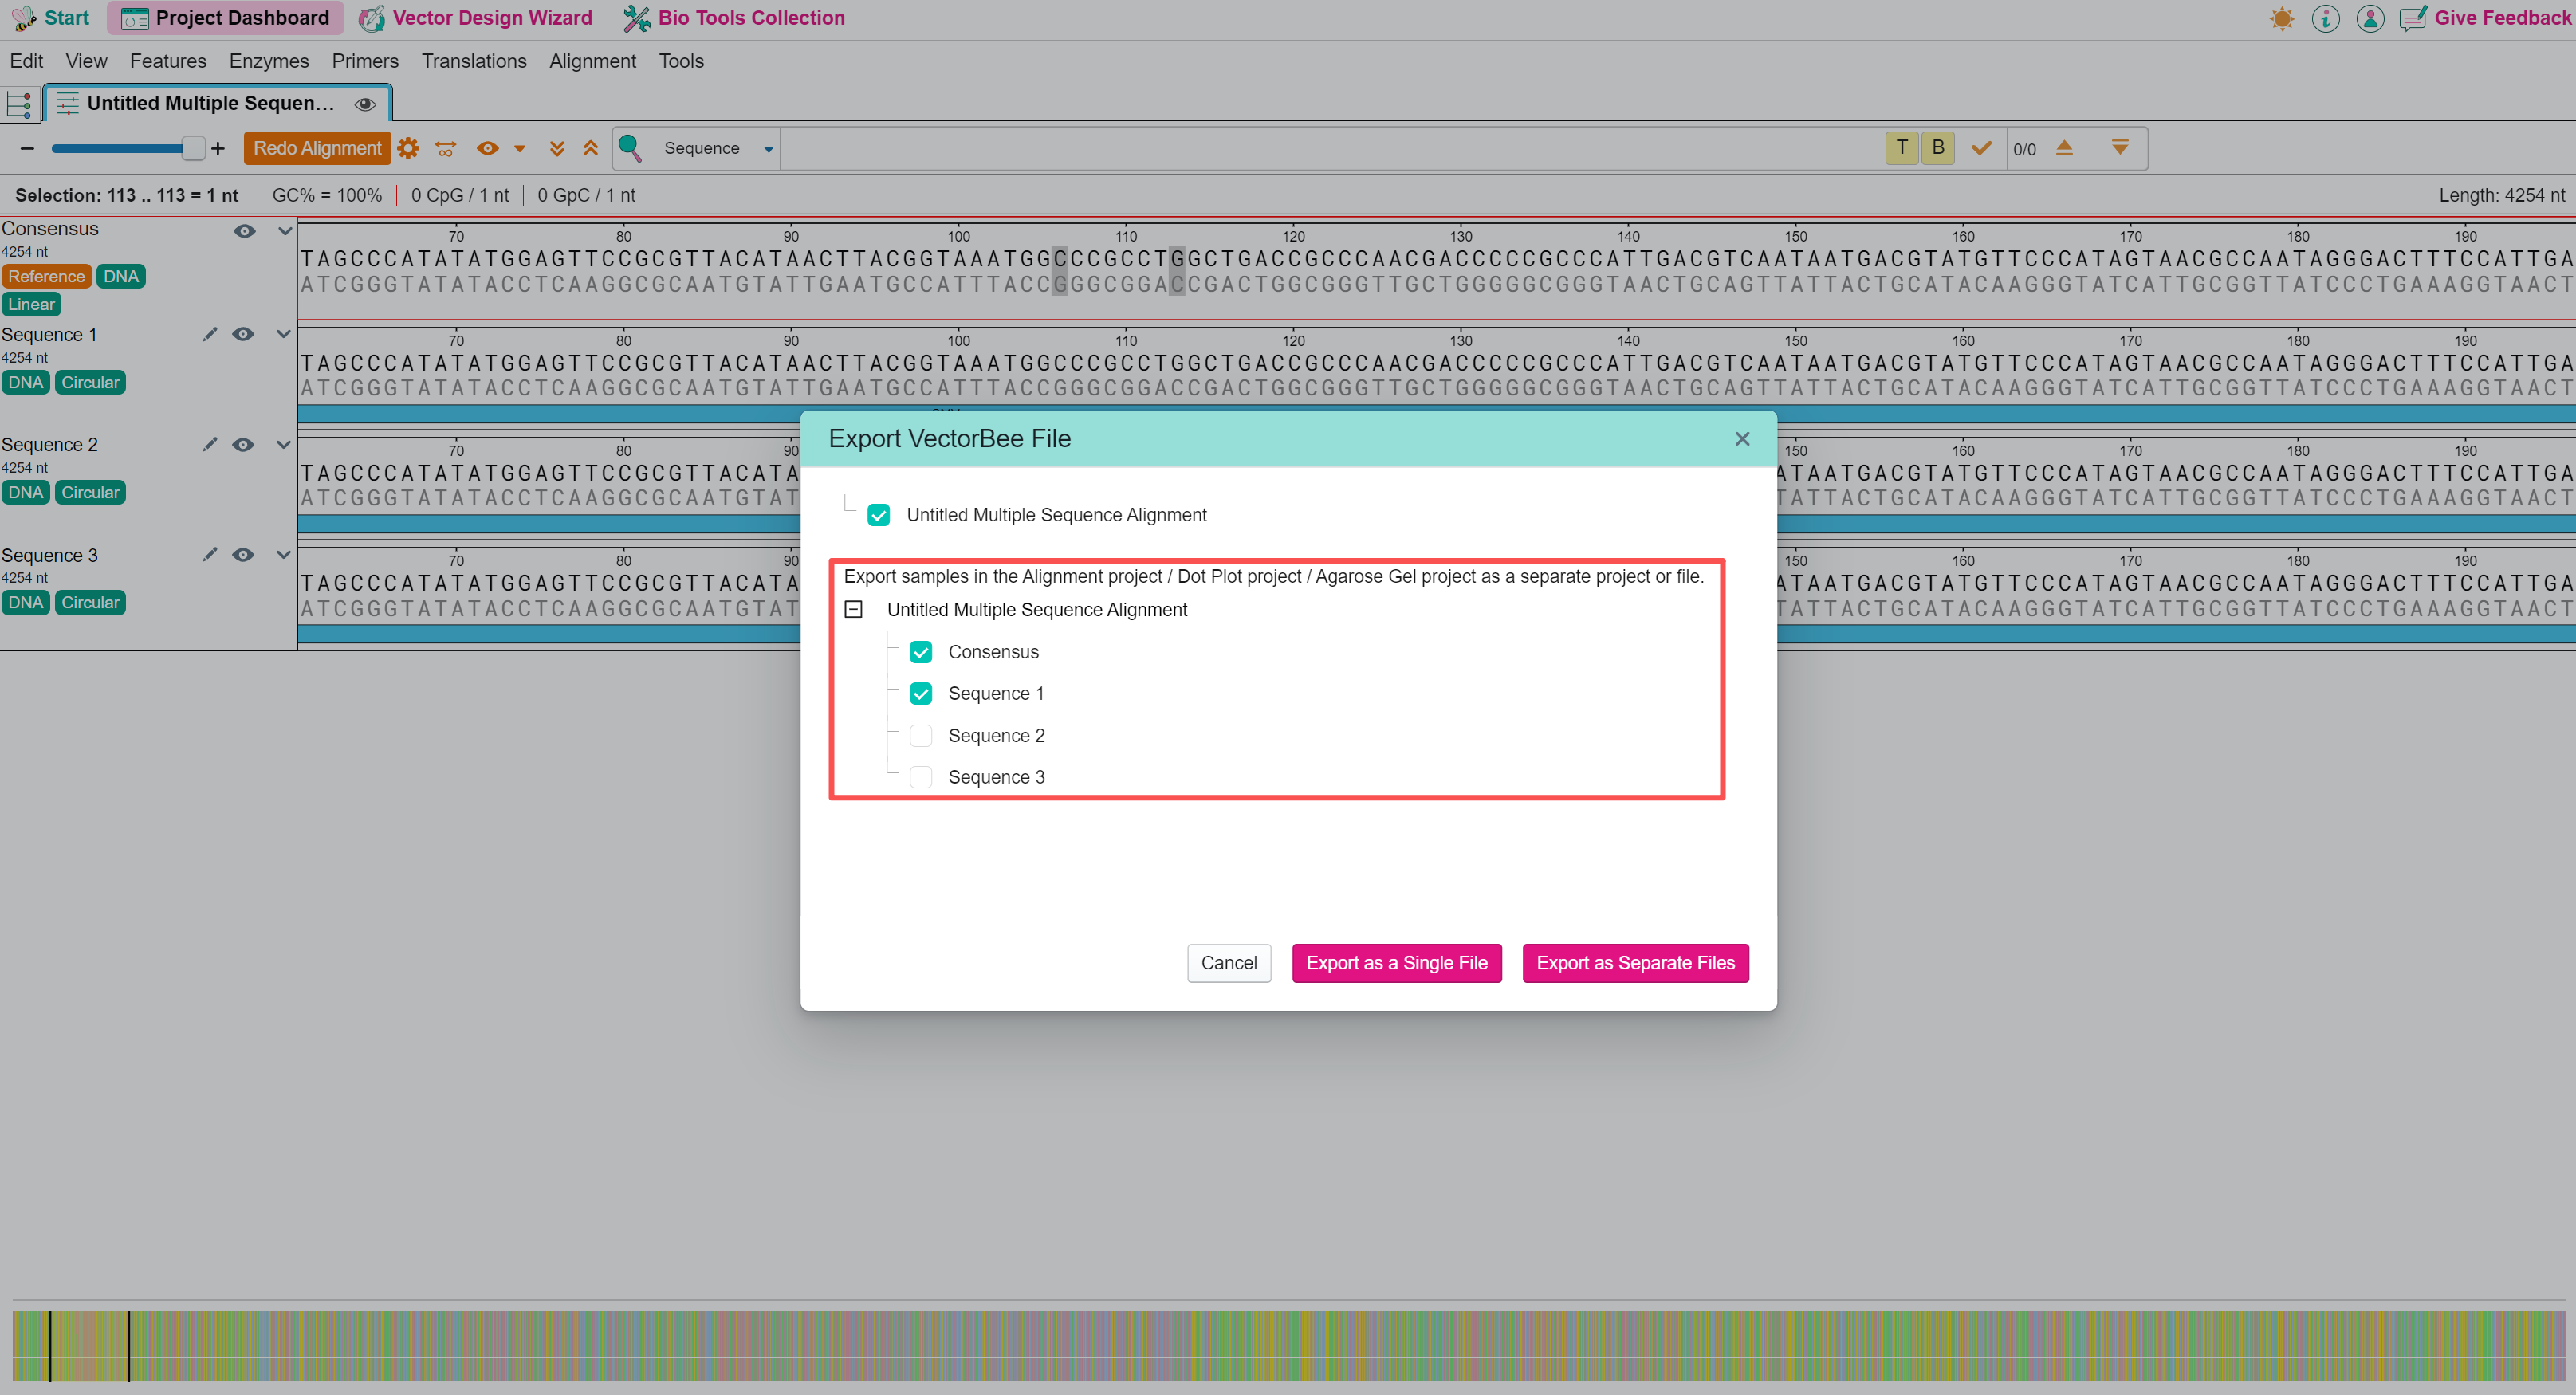The height and width of the screenshot is (1395, 2576).
Task: Toggle the Sequence 3 eye visibility icon
Action: point(243,555)
